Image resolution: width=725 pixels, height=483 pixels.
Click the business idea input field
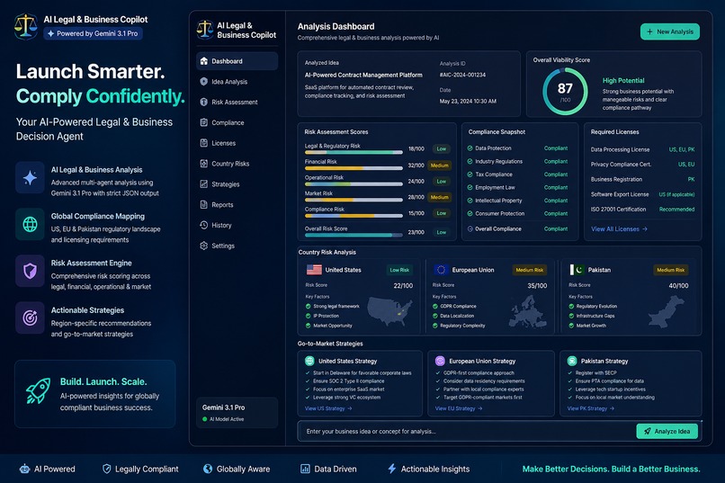click(467, 431)
